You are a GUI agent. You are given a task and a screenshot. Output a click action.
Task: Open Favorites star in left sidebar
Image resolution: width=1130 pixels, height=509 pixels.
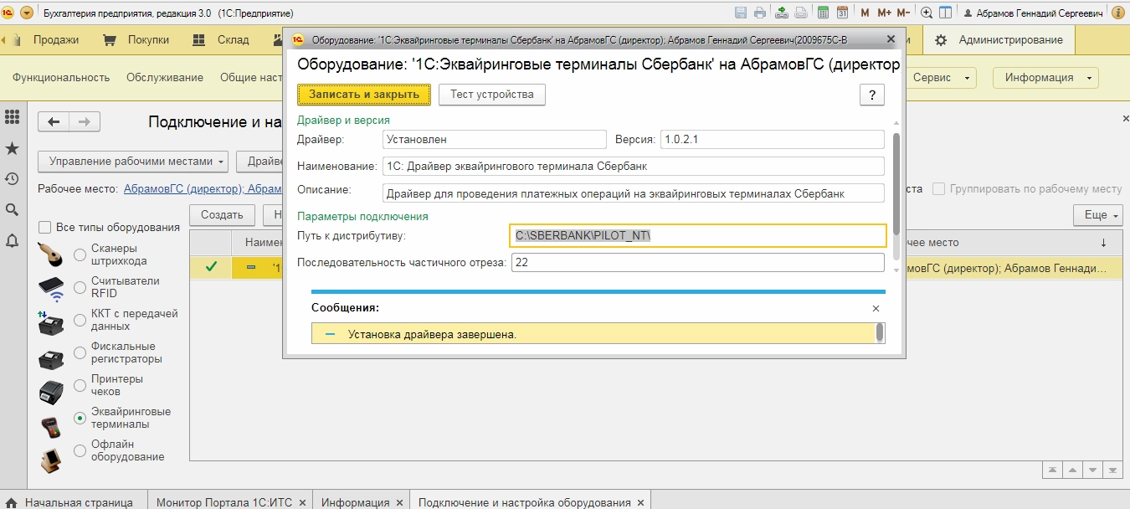[12, 148]
